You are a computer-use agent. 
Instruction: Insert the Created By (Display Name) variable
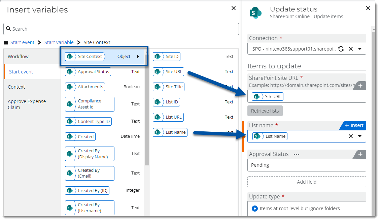90,154
